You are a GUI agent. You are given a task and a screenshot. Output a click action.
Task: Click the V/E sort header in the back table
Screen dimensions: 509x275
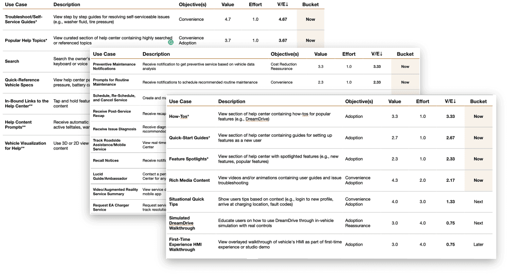[x=283, y=5]
